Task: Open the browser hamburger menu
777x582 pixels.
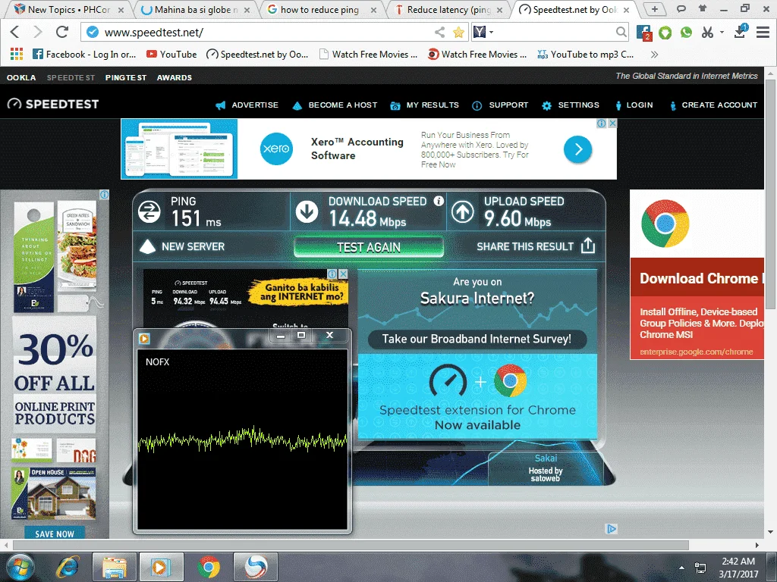Action: pyautogui.click(x=763, y=32)
